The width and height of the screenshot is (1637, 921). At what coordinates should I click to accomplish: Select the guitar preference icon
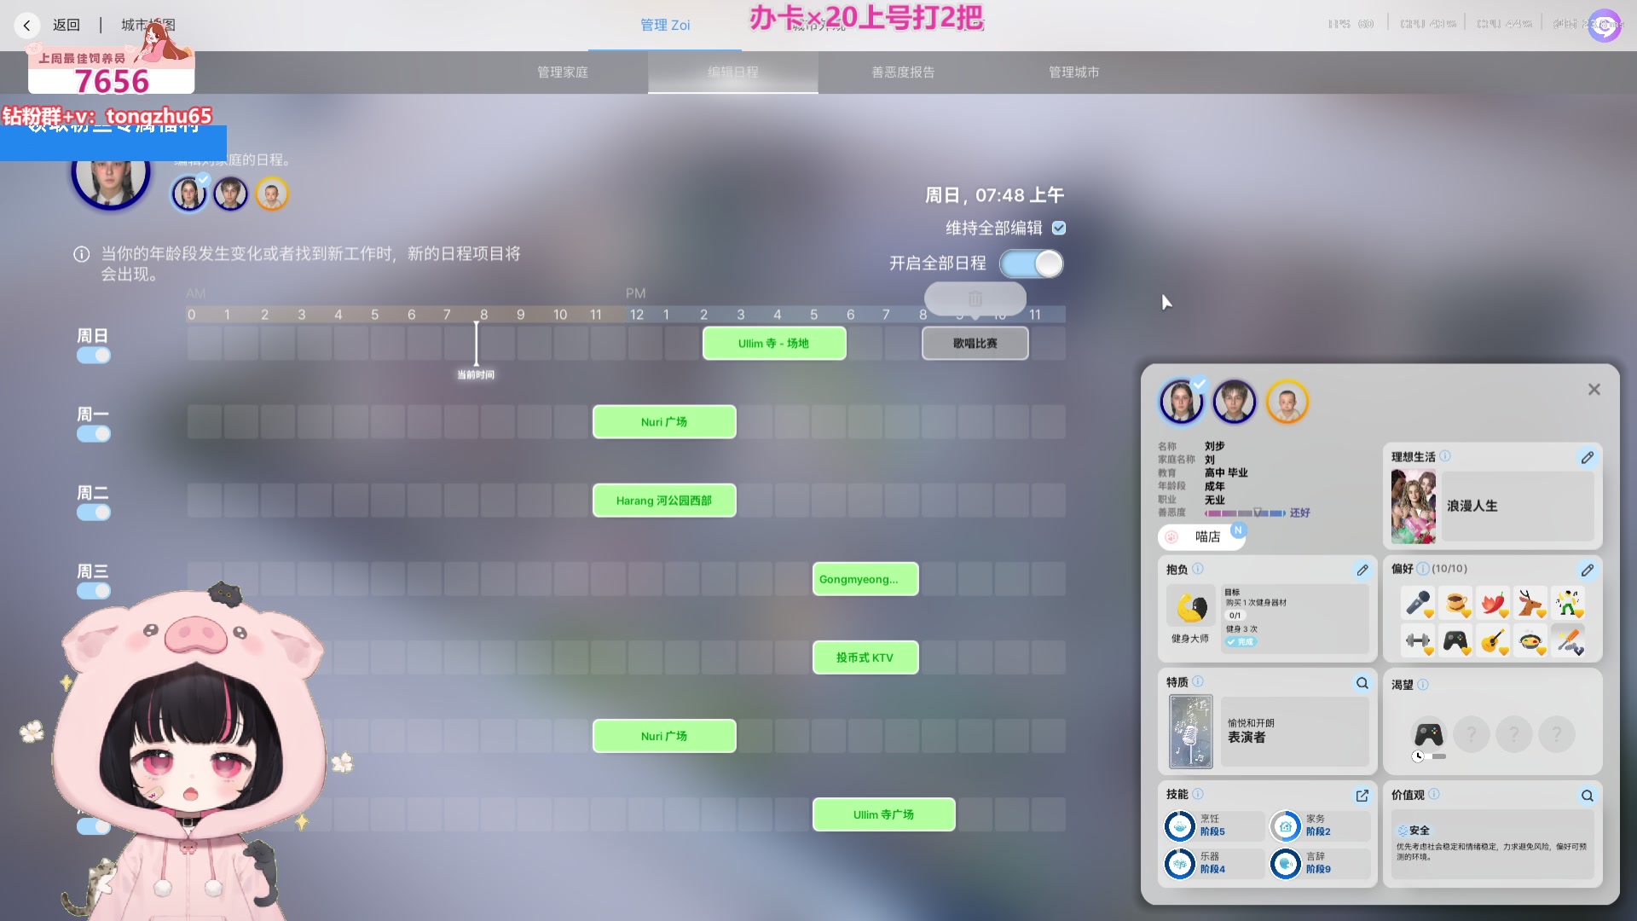point(1494,640)
